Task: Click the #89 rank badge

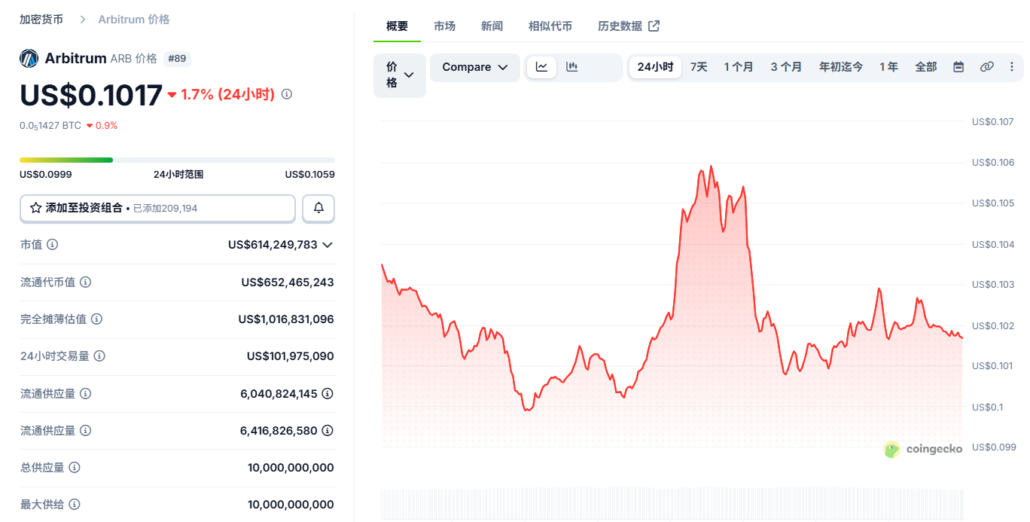Action: [176, 59]
